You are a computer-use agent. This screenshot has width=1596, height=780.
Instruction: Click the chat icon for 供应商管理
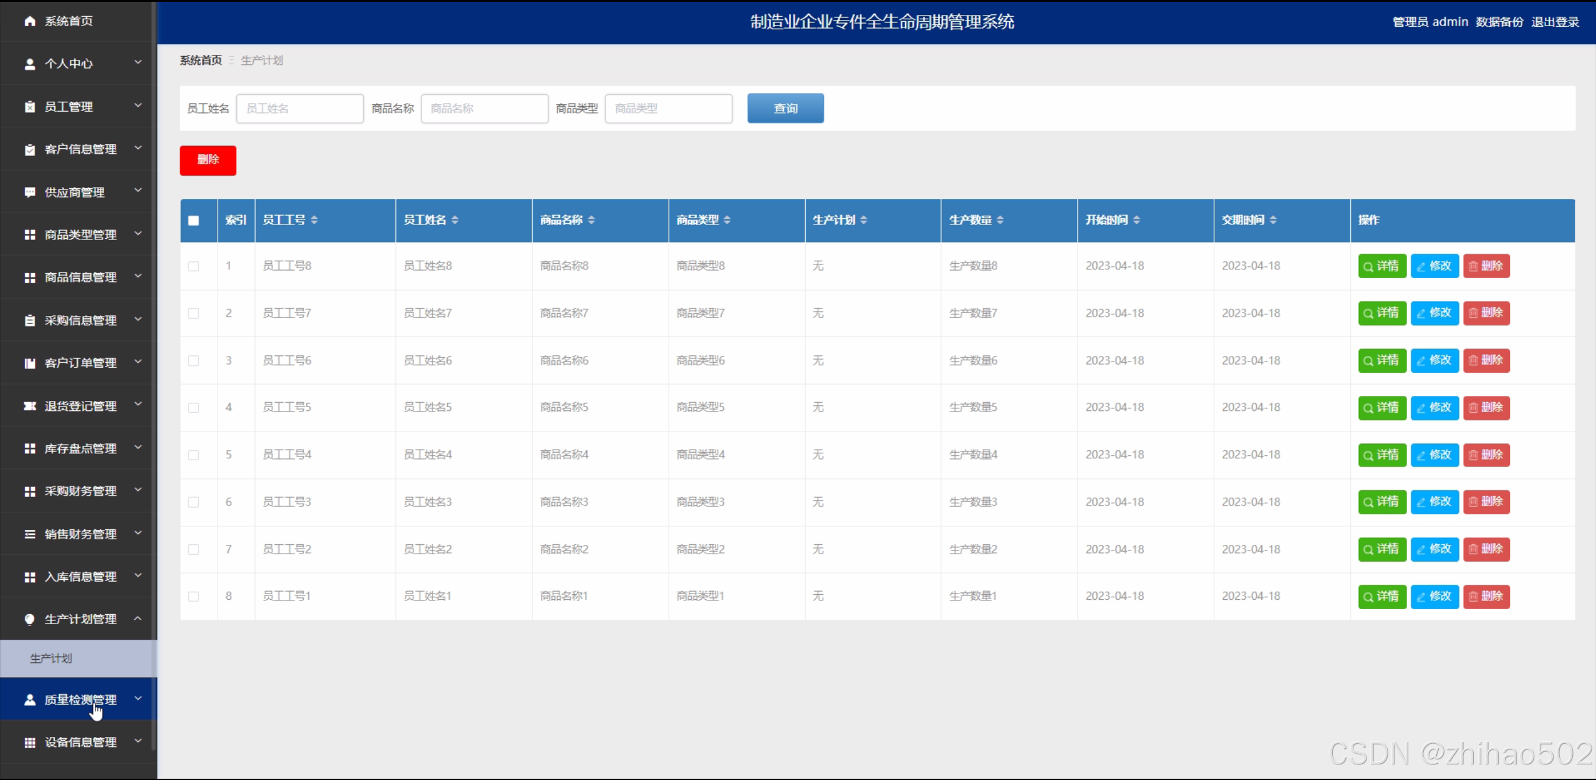coord(29,192)
